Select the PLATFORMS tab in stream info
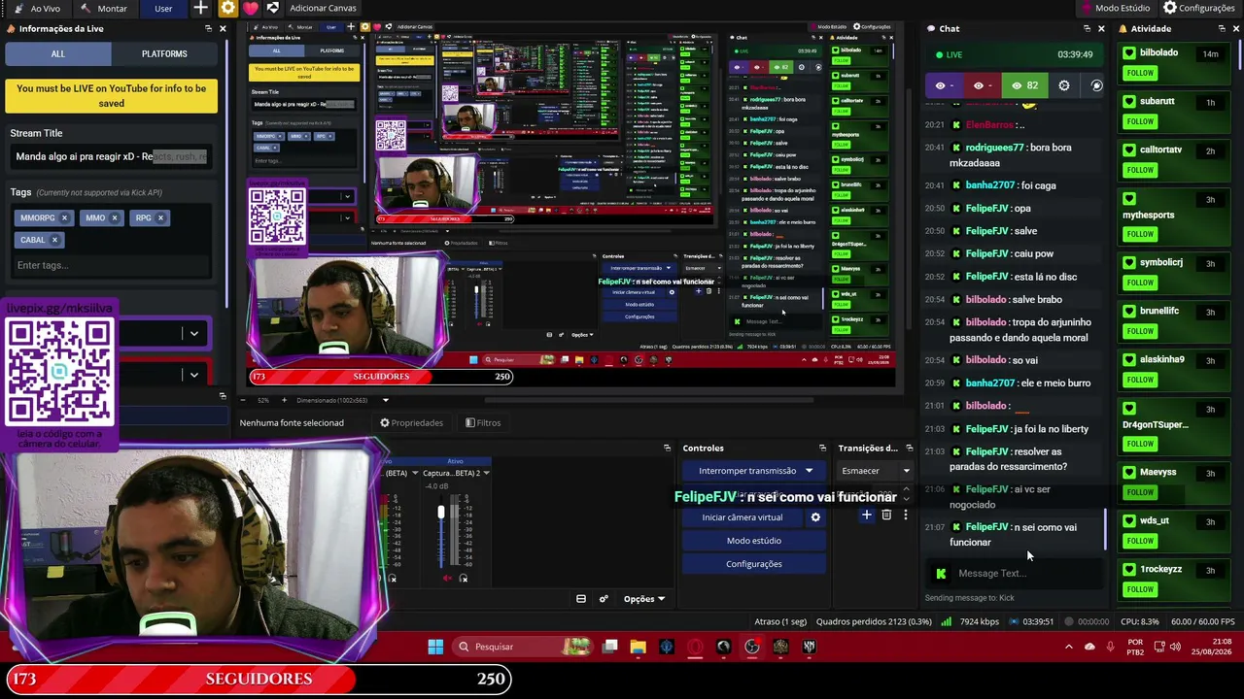 [164, 54]
